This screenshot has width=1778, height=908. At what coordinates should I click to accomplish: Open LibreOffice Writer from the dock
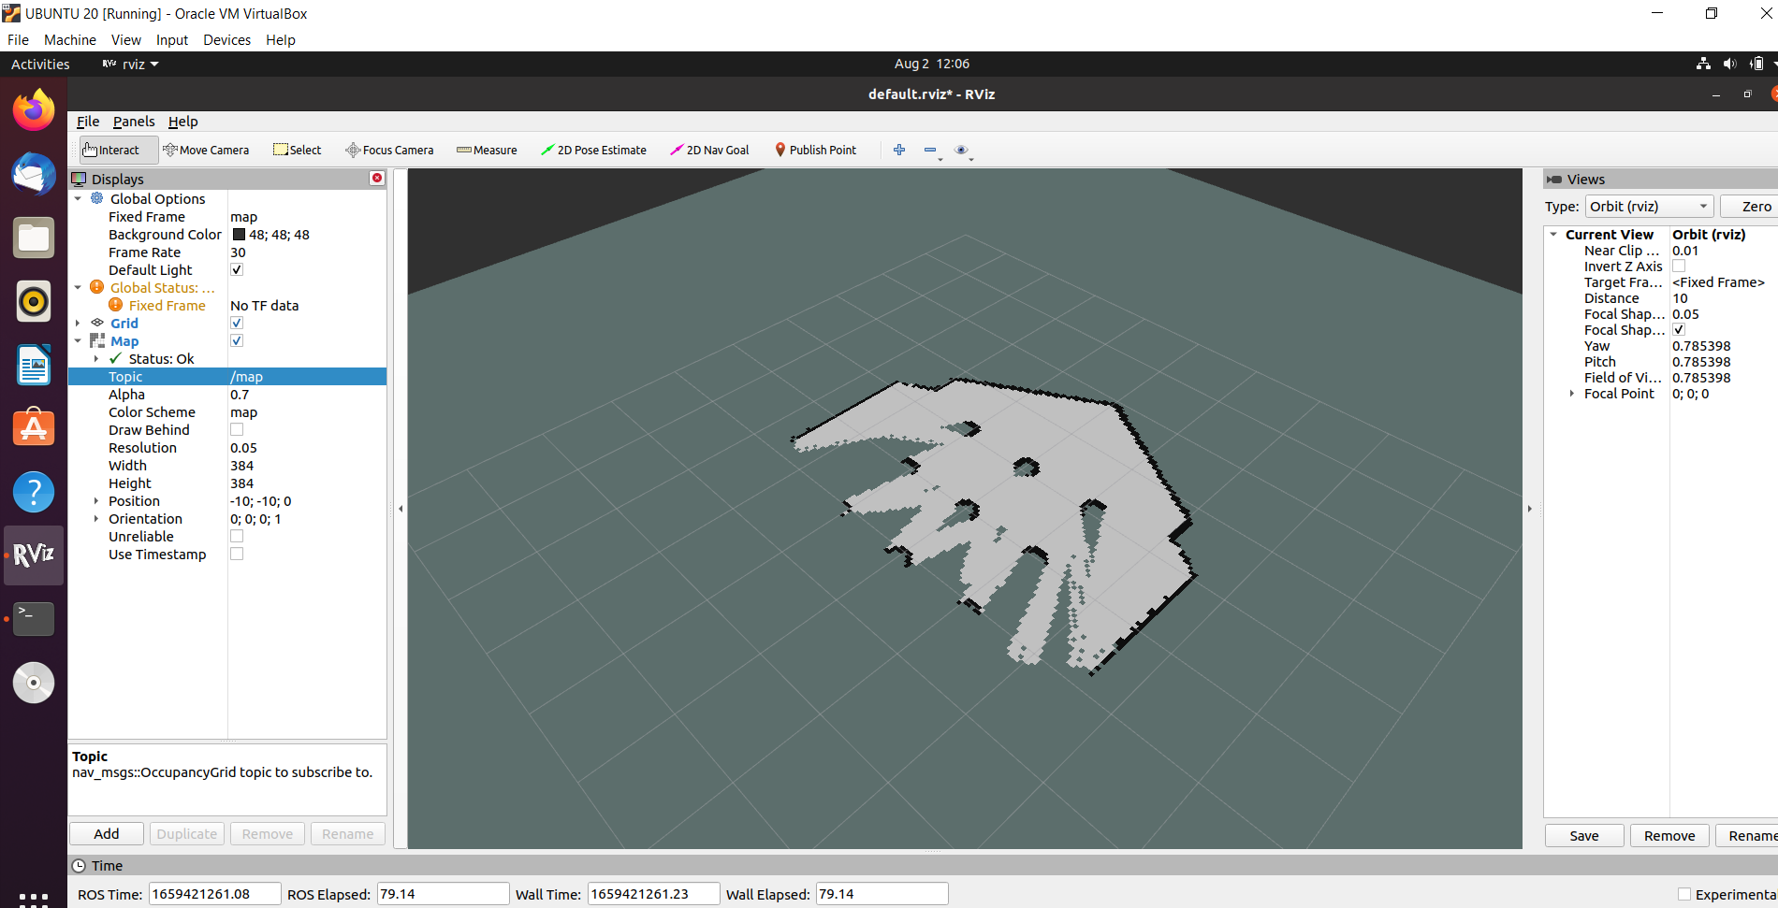(x=34, y=365)
